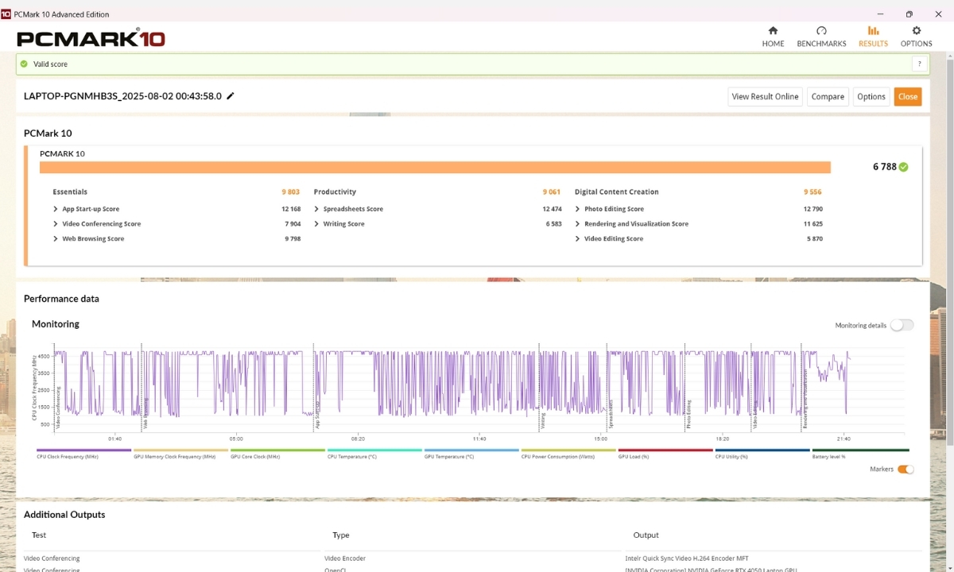Click the Video Encoder type cell
This screenshot has height=572, width=954.
click(347, 558)
